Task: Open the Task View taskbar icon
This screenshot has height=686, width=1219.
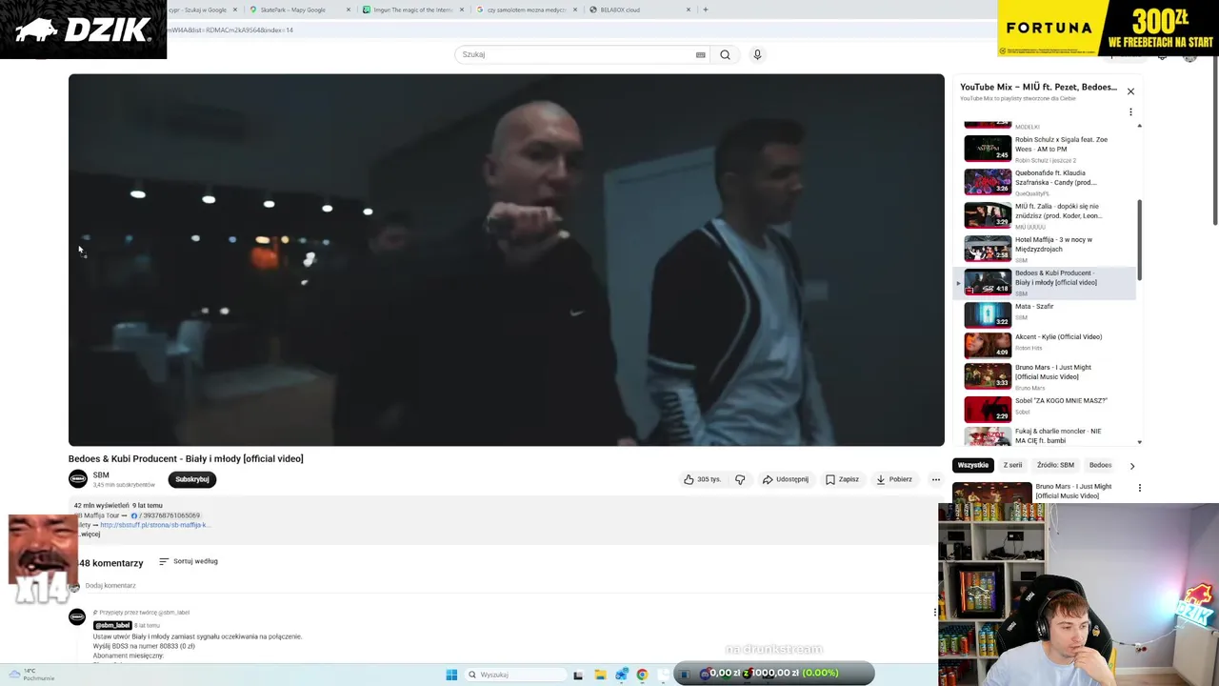Action: (578, 675)
